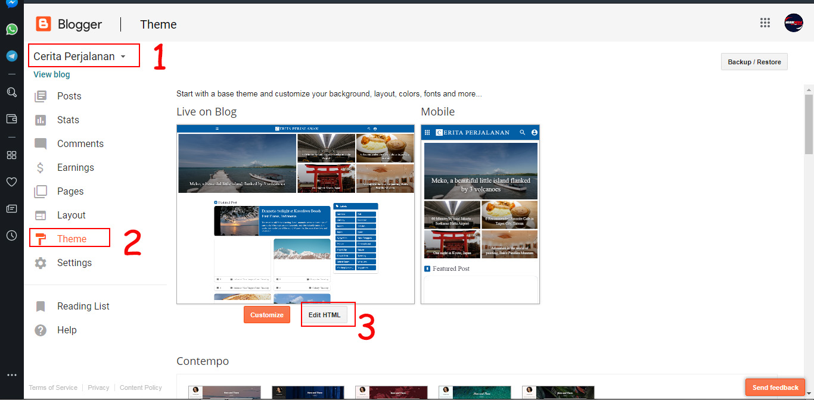Click the orange Blogger logo

44,24
